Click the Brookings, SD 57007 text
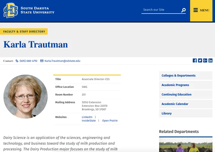Screen dimensions: 215x152 click(x=94, y=110)
